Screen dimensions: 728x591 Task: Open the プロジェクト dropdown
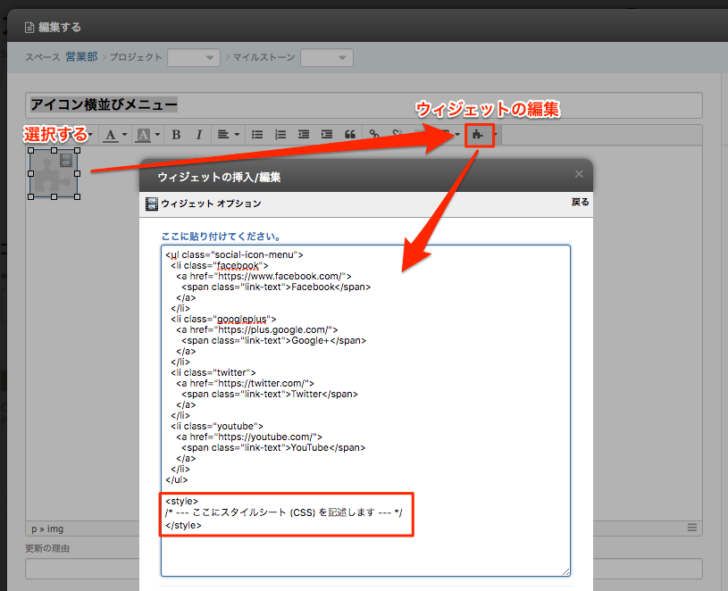coord(193,57)
